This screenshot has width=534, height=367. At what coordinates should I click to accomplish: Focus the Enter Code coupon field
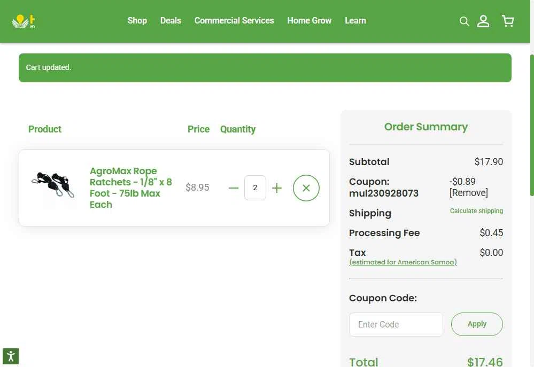(x=396, y=324)
